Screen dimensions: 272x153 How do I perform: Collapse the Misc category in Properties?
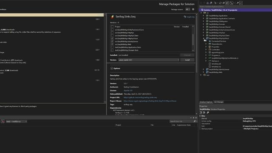tap(200, 116)
